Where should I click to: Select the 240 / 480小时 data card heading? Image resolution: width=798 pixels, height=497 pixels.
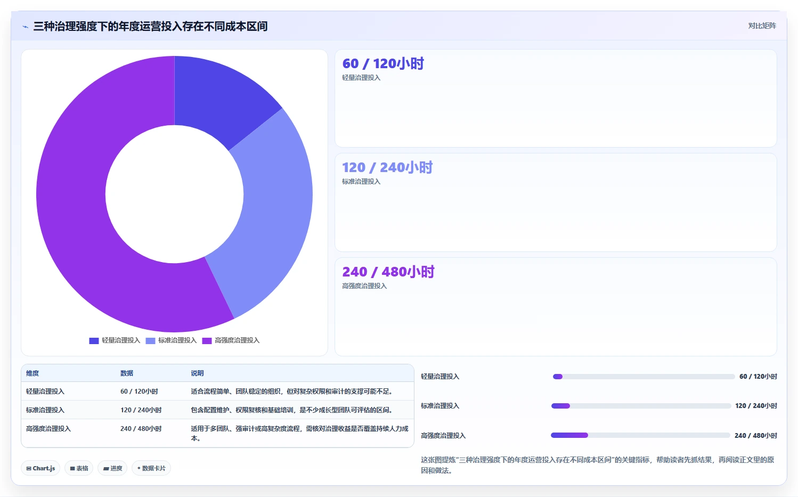388,272
